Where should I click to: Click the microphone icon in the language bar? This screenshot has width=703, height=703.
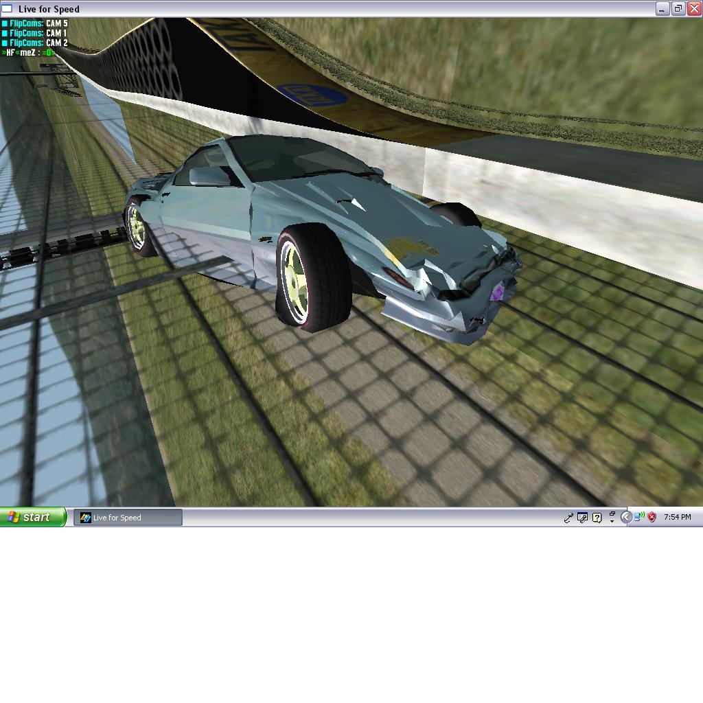[568, 518]
